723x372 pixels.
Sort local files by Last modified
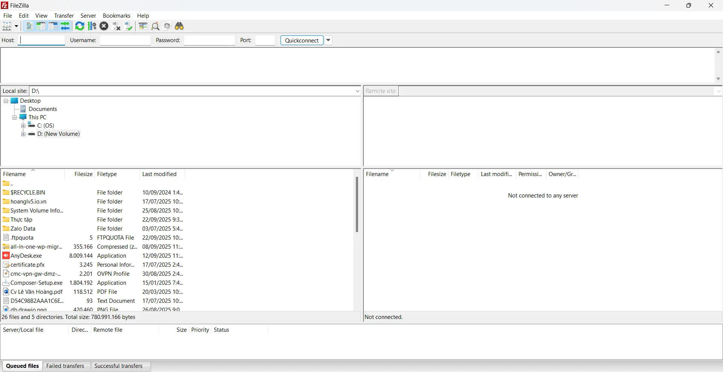click(x=159, y=174)
